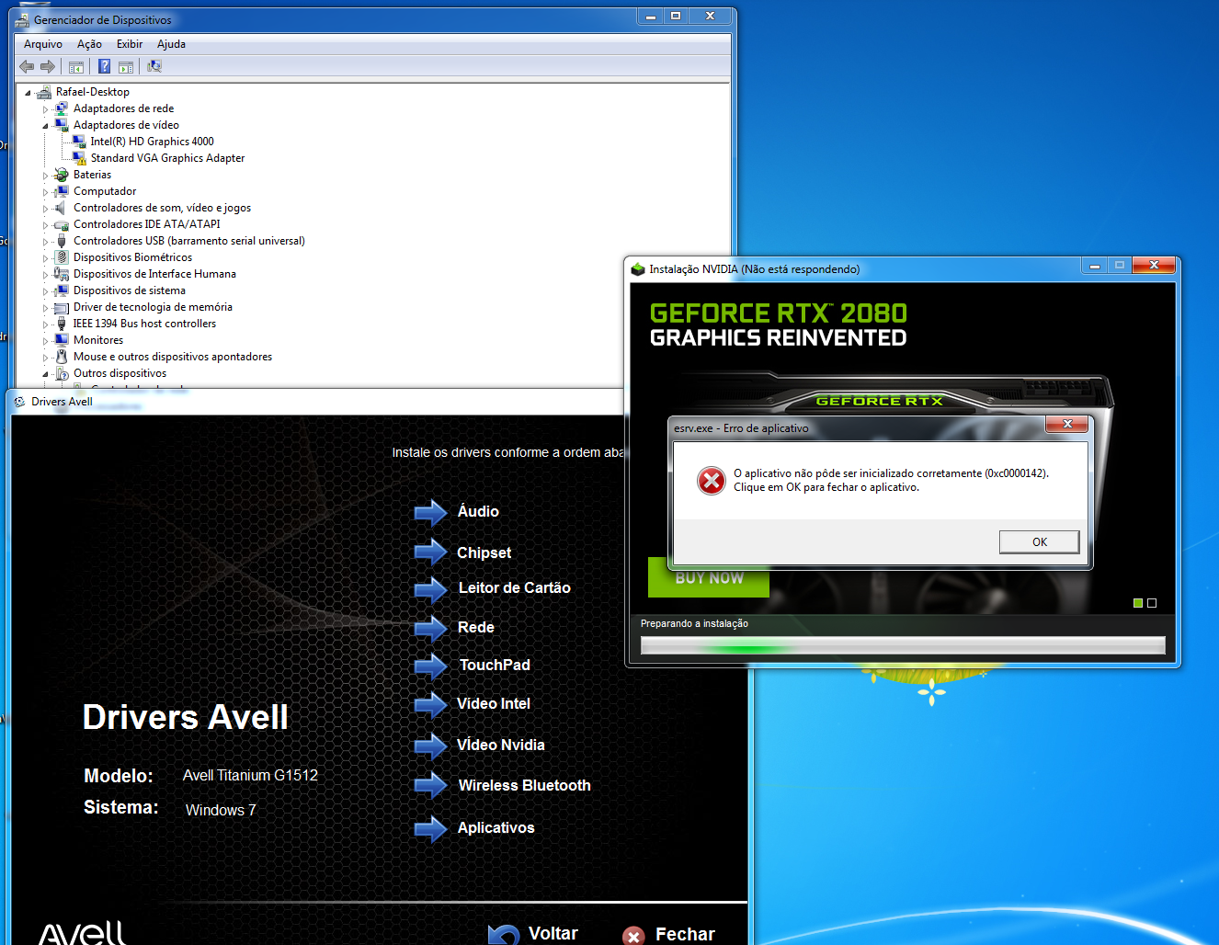Click the show/hide action pane toolbar icon
1219x945 pixels.
[126, 66]
